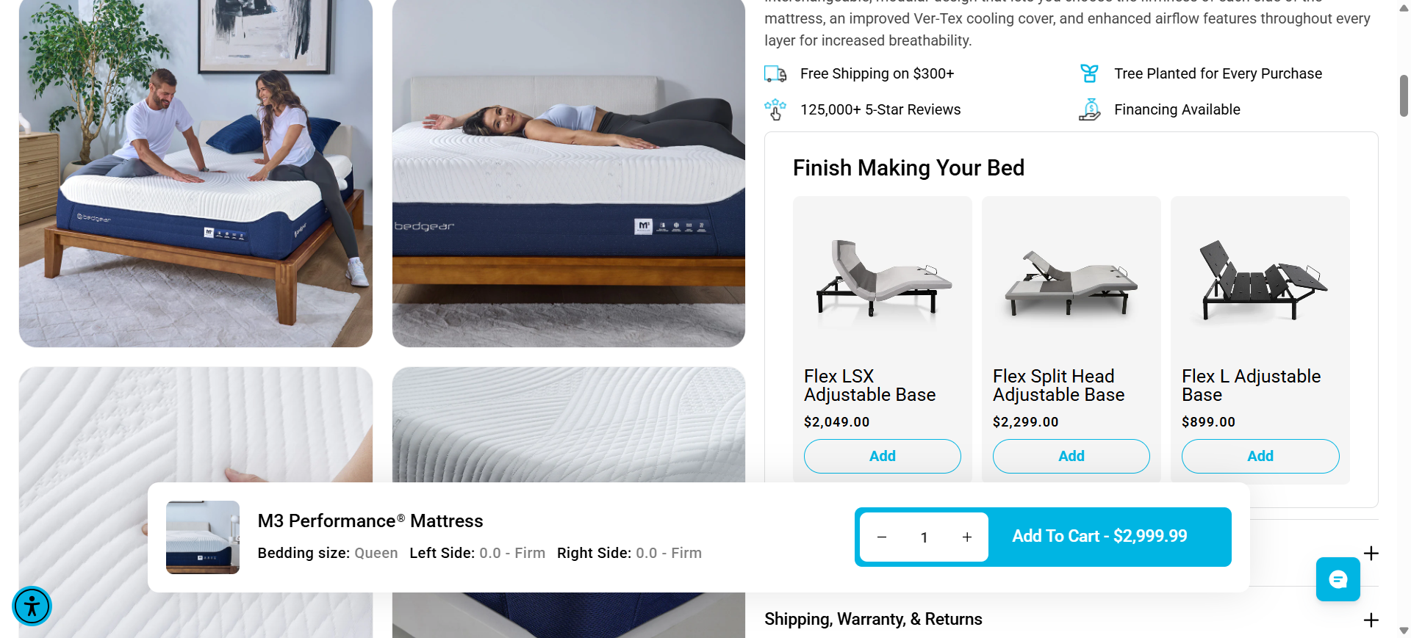Click the Flex LSX base product image
1411x638 pixels.
click(x=883, y=278)
